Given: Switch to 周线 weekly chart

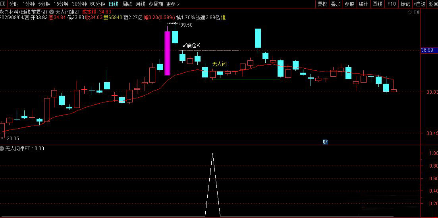Looking at the screenshot, I should 127,4.
